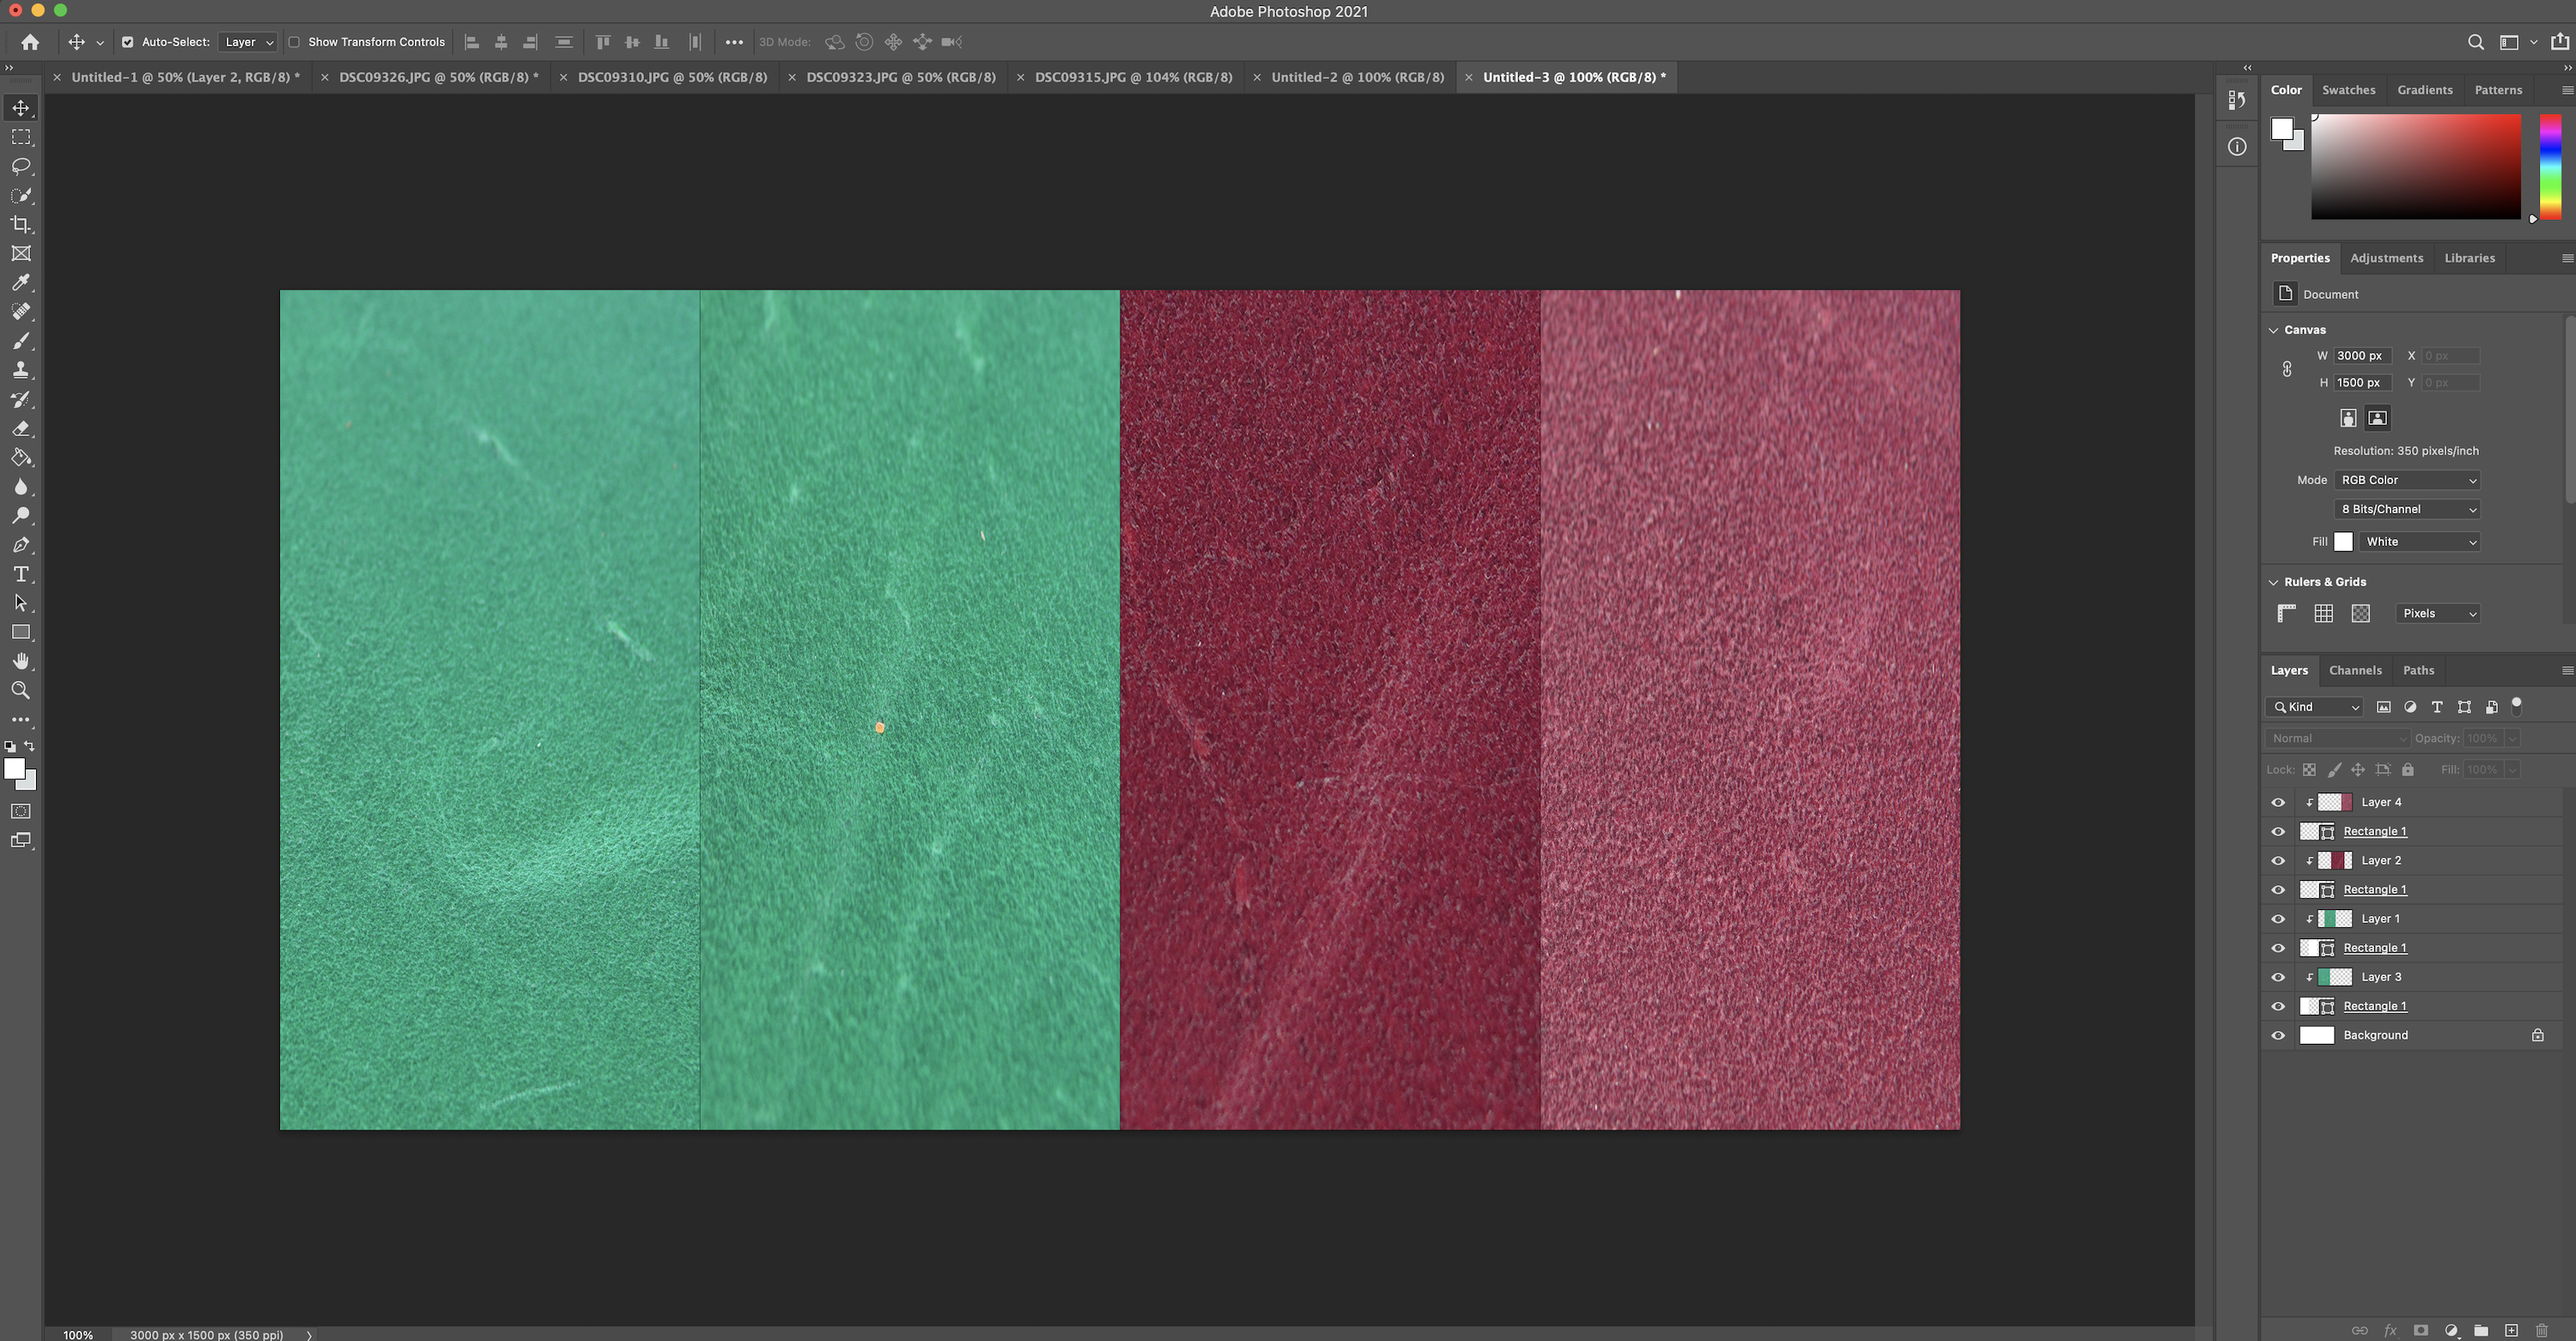Viewport: 2576px width, 1341px height.
Task: Select the Lasso tool
Action: [21, 166]
